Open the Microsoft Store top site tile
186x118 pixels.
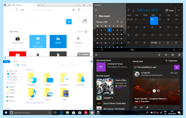tap(18, 40)
